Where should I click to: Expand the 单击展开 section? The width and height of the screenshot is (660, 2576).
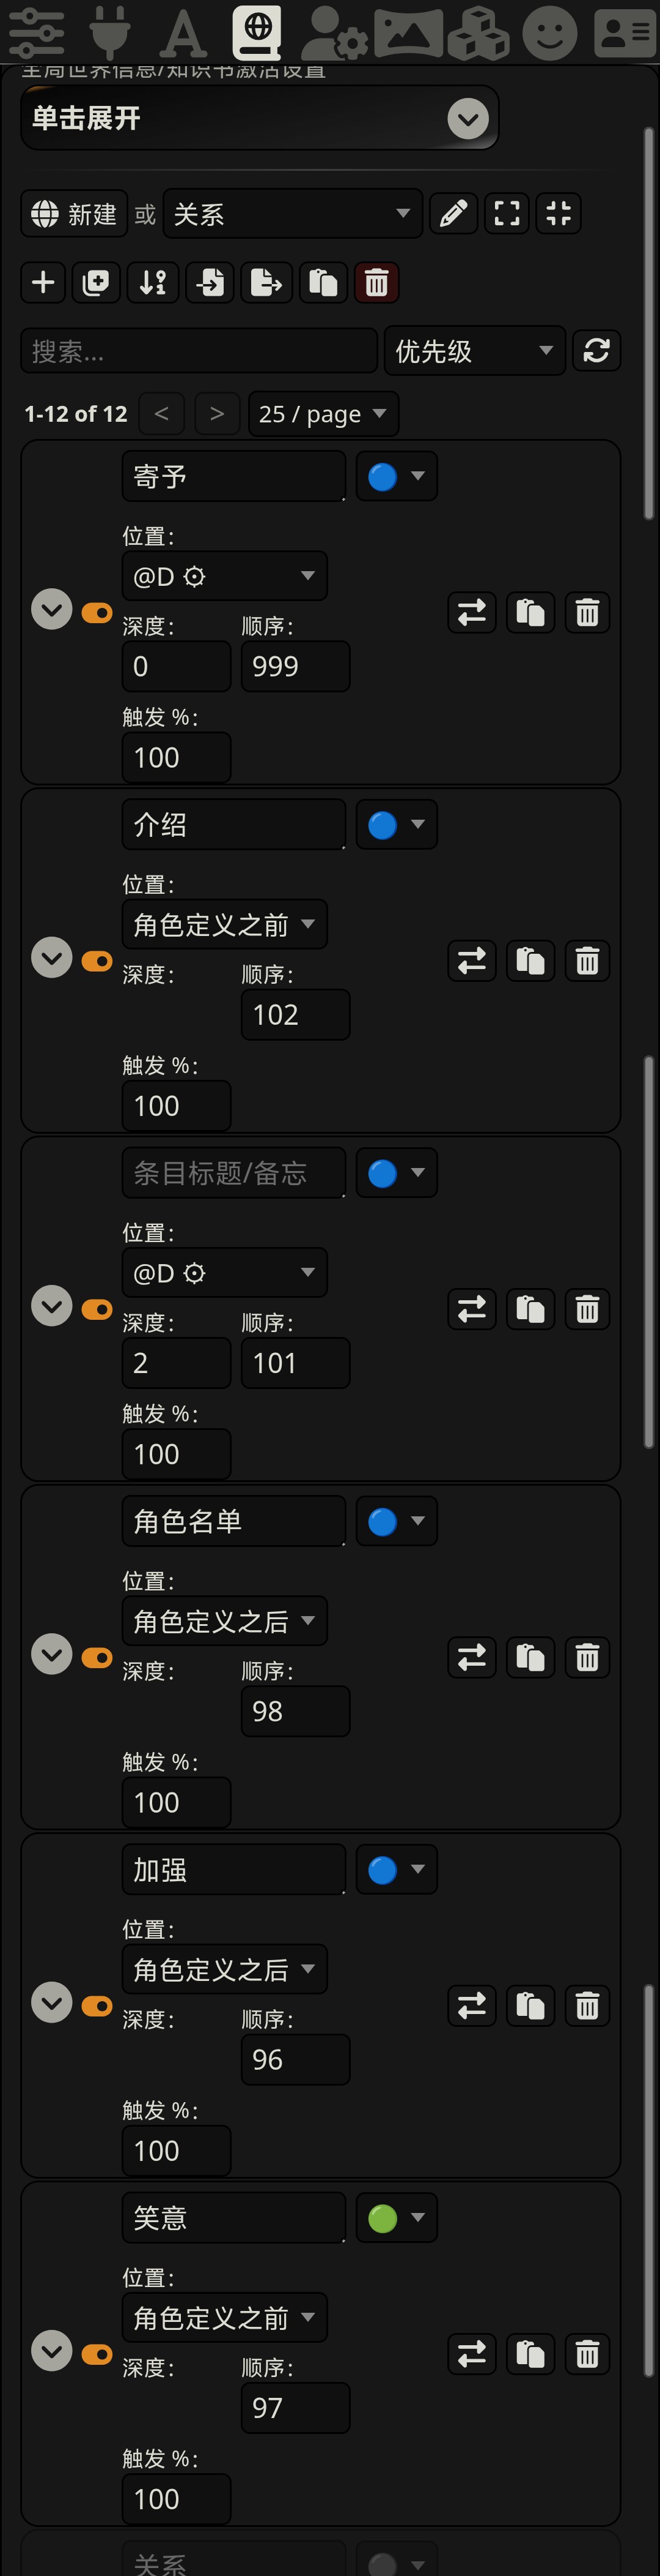coord(260,119)
